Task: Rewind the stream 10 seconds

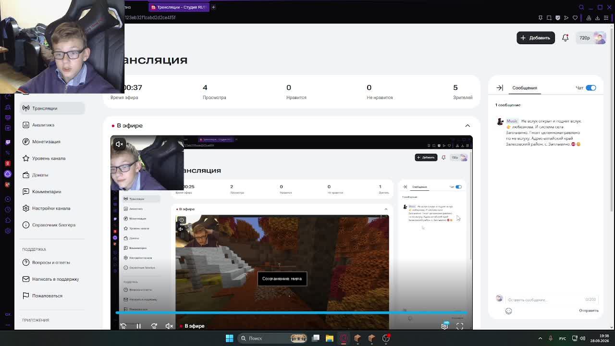Action: click(x=123, y=326)
